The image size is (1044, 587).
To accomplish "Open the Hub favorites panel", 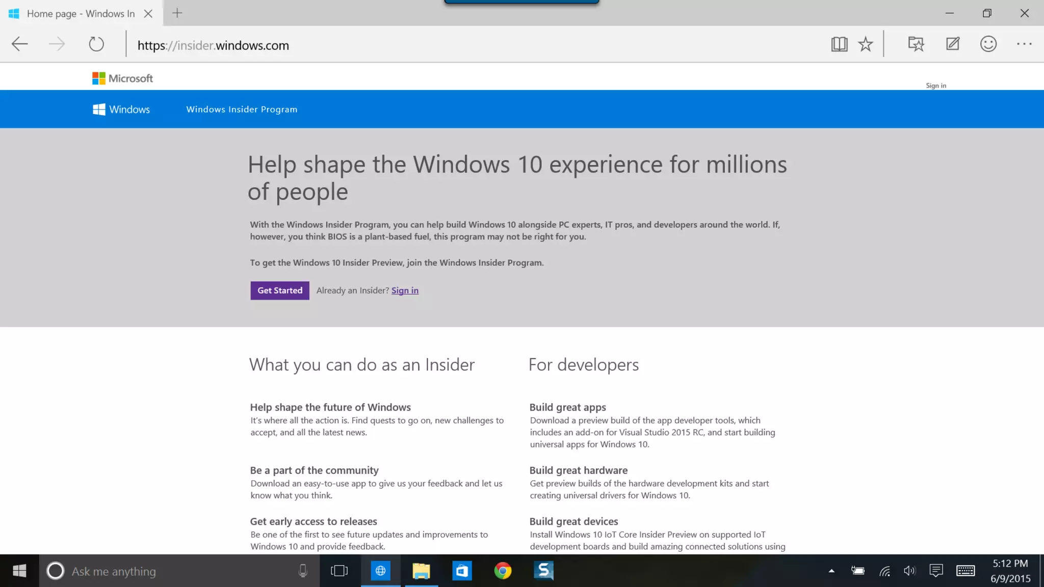I will pyautogui.click(x=916, y=44).
